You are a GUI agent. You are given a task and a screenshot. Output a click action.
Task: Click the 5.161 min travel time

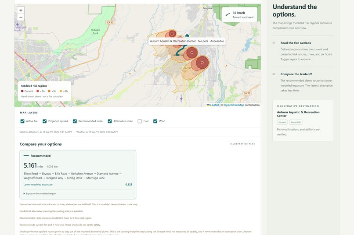33,165
